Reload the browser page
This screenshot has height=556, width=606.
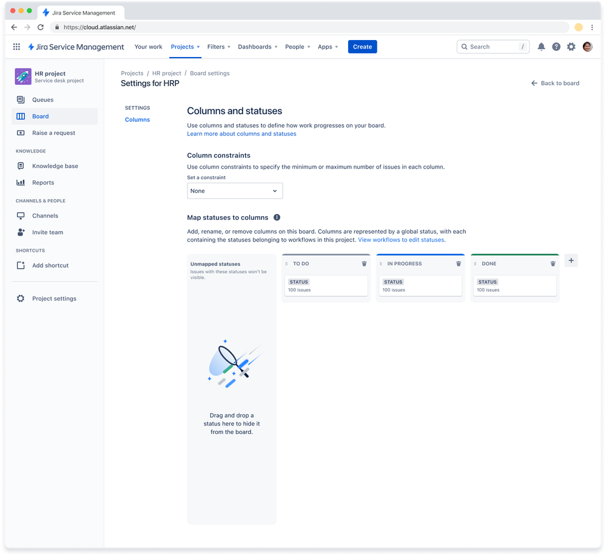pos(41,27)
